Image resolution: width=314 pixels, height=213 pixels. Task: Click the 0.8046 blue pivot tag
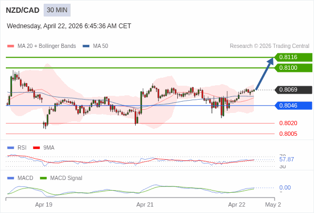coord(293,105)
